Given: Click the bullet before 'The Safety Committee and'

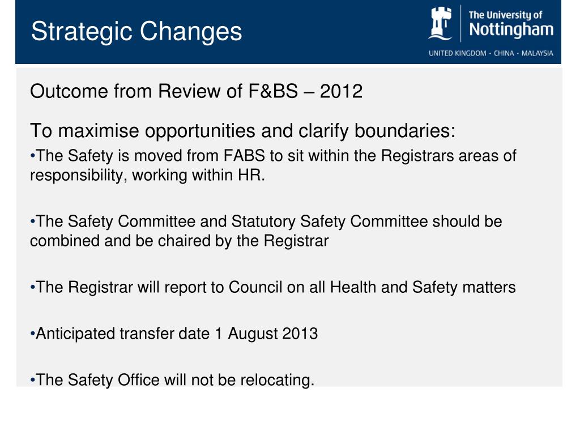Looking at the screenshot, I should pyautogui.click(x=32, y=221).
